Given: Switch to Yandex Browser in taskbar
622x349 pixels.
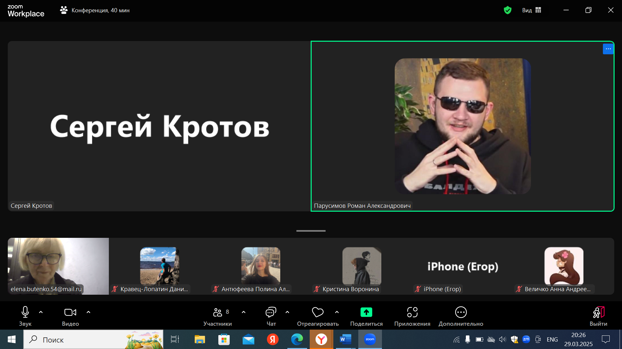Looking at the screenshot, I should (x=321, y=339).
